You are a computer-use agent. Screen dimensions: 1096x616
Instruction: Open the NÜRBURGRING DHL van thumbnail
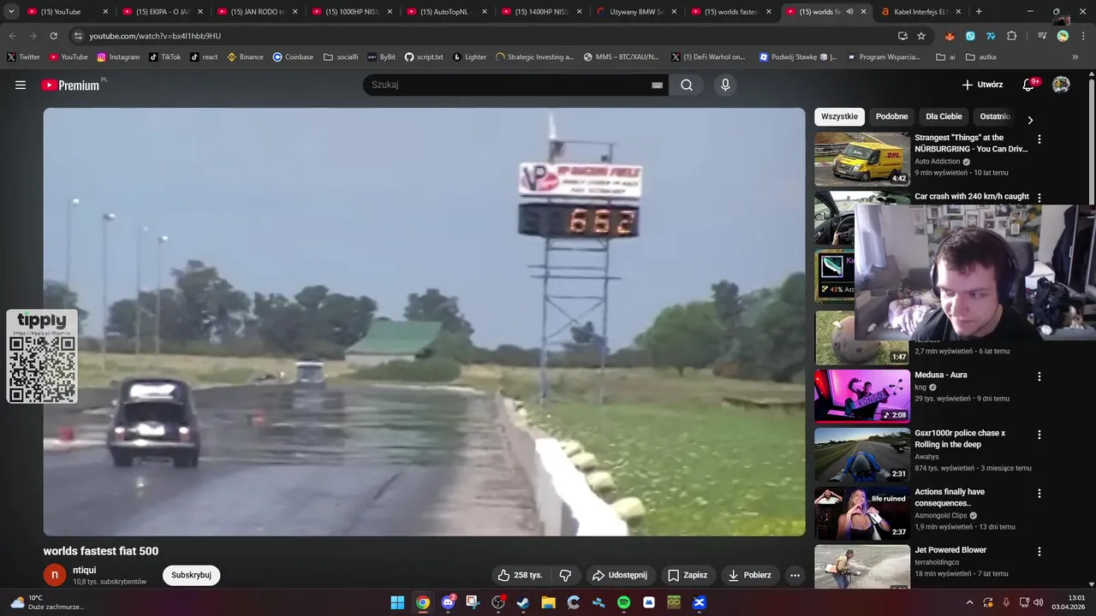(861, 159)
